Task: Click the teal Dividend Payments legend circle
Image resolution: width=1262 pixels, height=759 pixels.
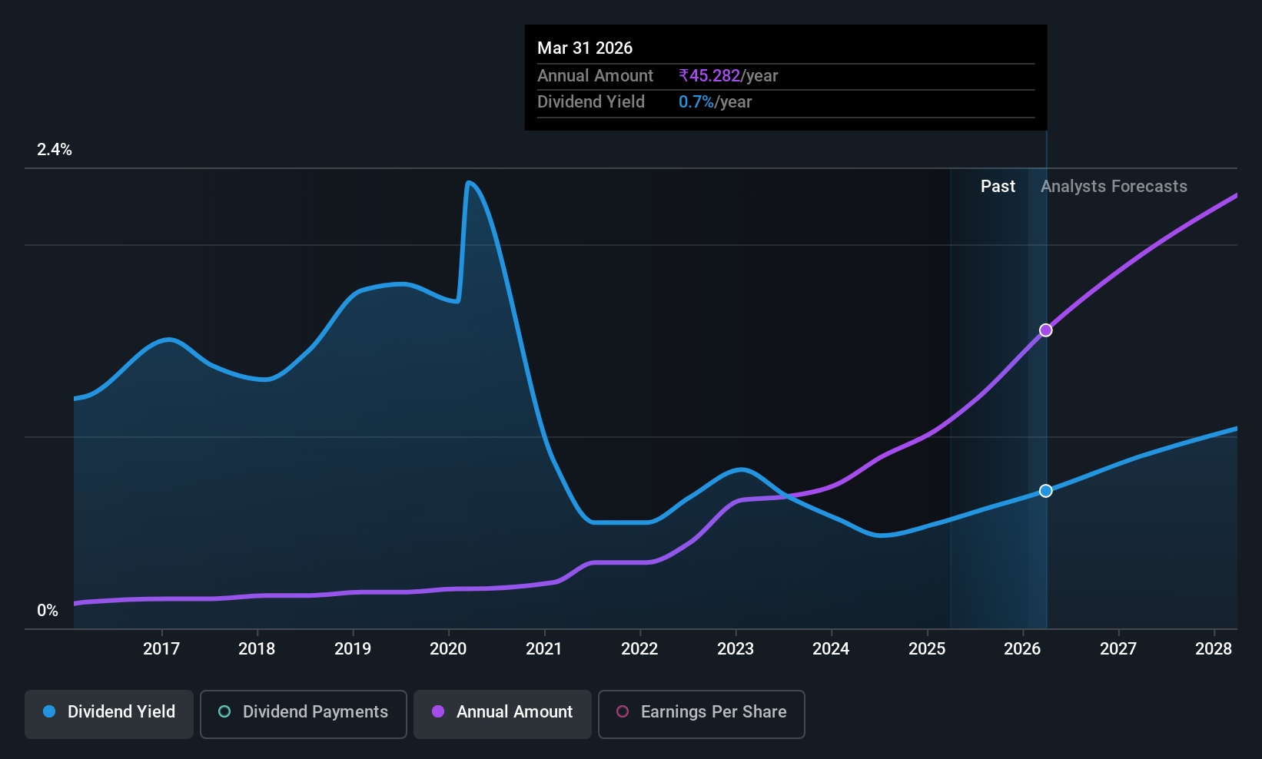Action: coord(224,711)
